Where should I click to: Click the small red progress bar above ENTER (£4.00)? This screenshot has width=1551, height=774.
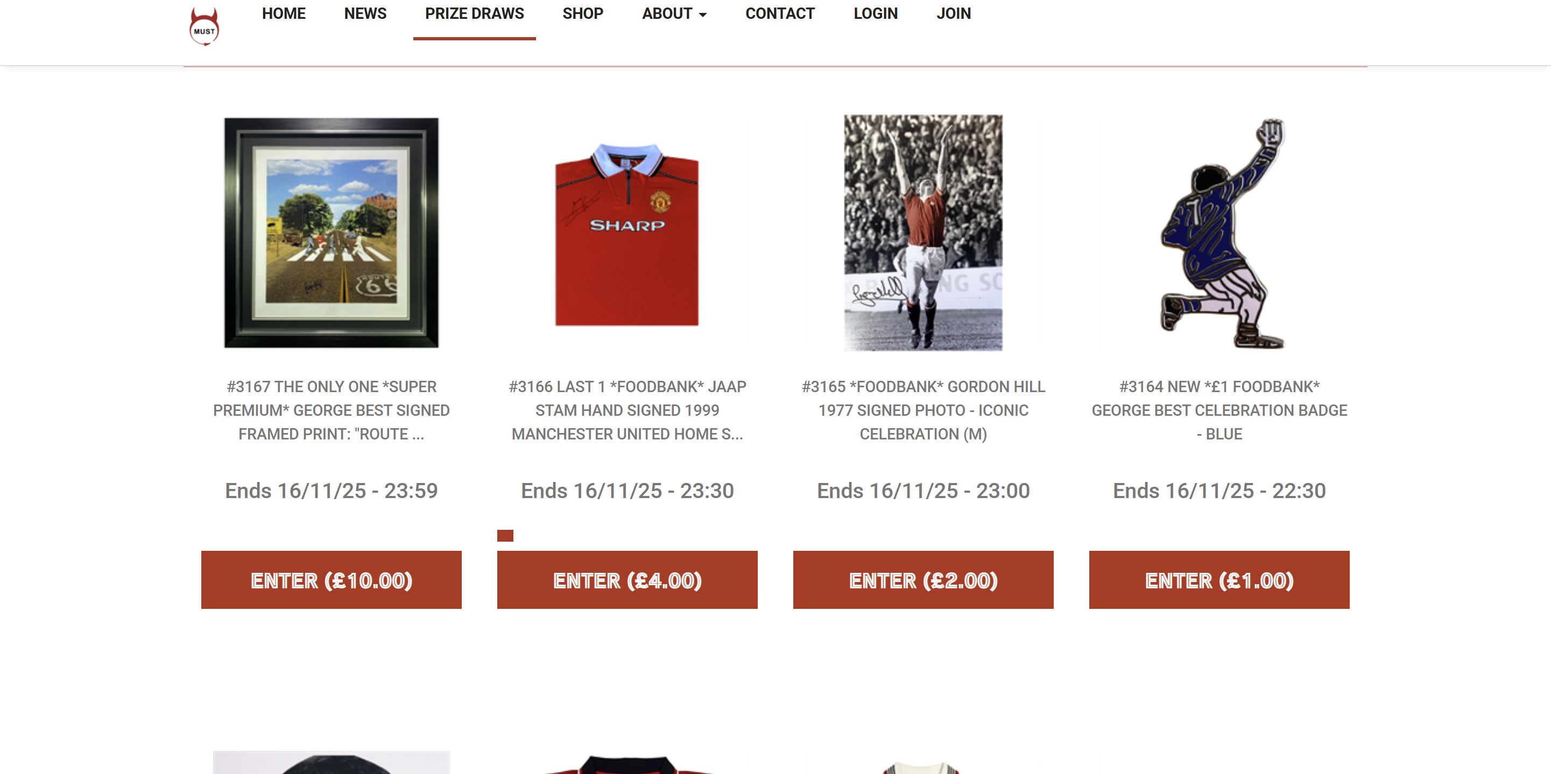[x=505, y=536]
